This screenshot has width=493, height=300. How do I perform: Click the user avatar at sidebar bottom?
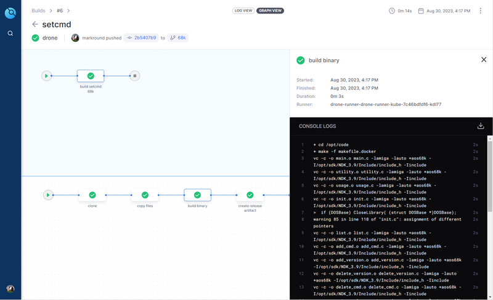tap(10, 289)
